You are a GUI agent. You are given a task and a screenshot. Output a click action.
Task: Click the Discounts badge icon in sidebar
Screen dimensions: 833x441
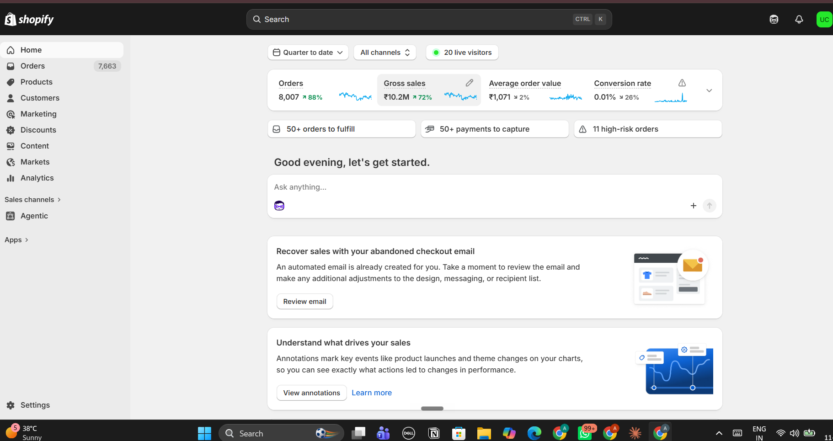[x=11, y=130]
